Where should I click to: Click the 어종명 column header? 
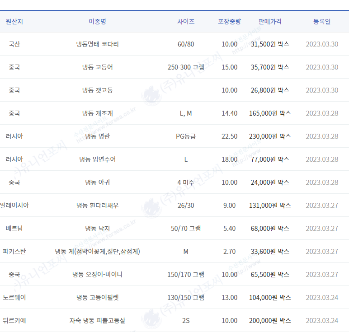[x=97, y=22]
